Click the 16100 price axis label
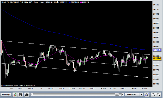The height and width of the screenshot is (98, 163). (x=156, y=9)
